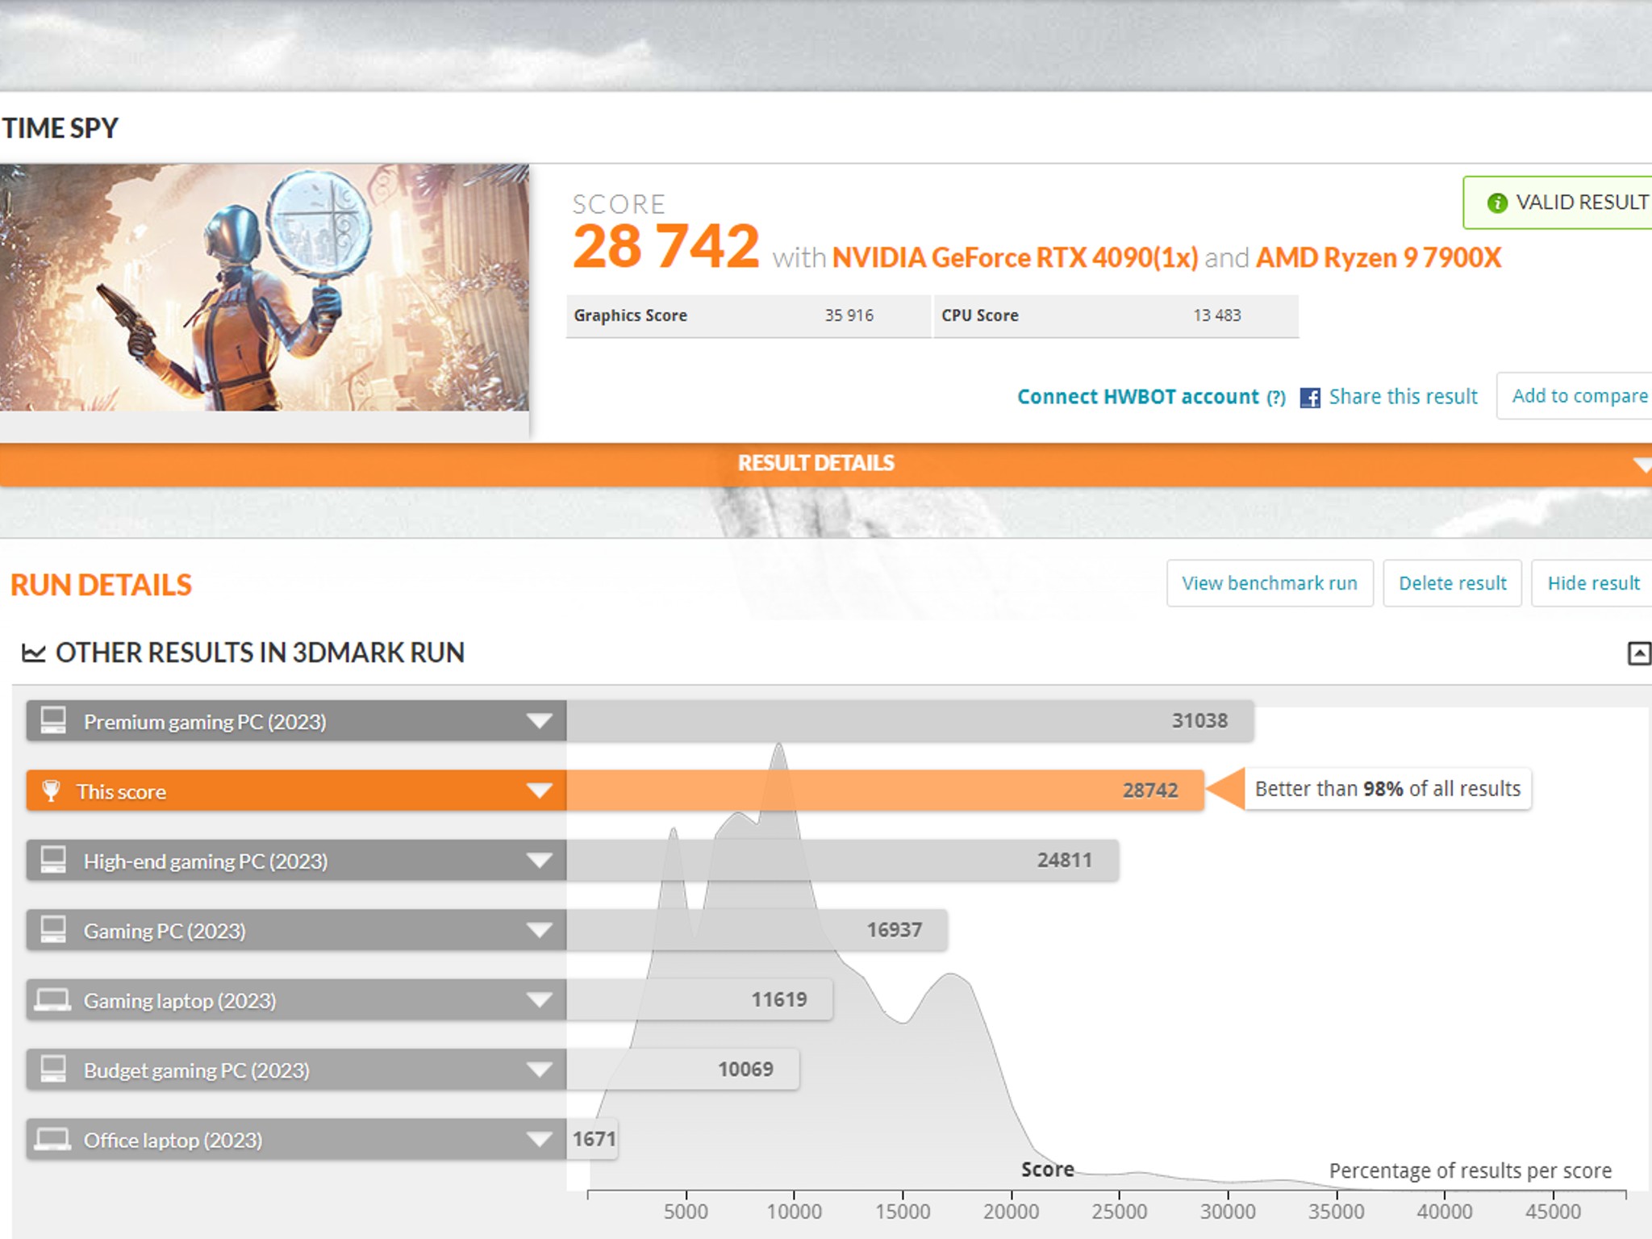Click the laptop icon beside Office laptop (2023)
The height and width of the screenshot is (1239, 1652).
pos(52,1140)
